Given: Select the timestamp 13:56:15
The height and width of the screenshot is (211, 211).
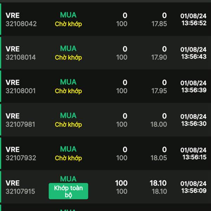Looking at the screenshot, I should [193, 157].
